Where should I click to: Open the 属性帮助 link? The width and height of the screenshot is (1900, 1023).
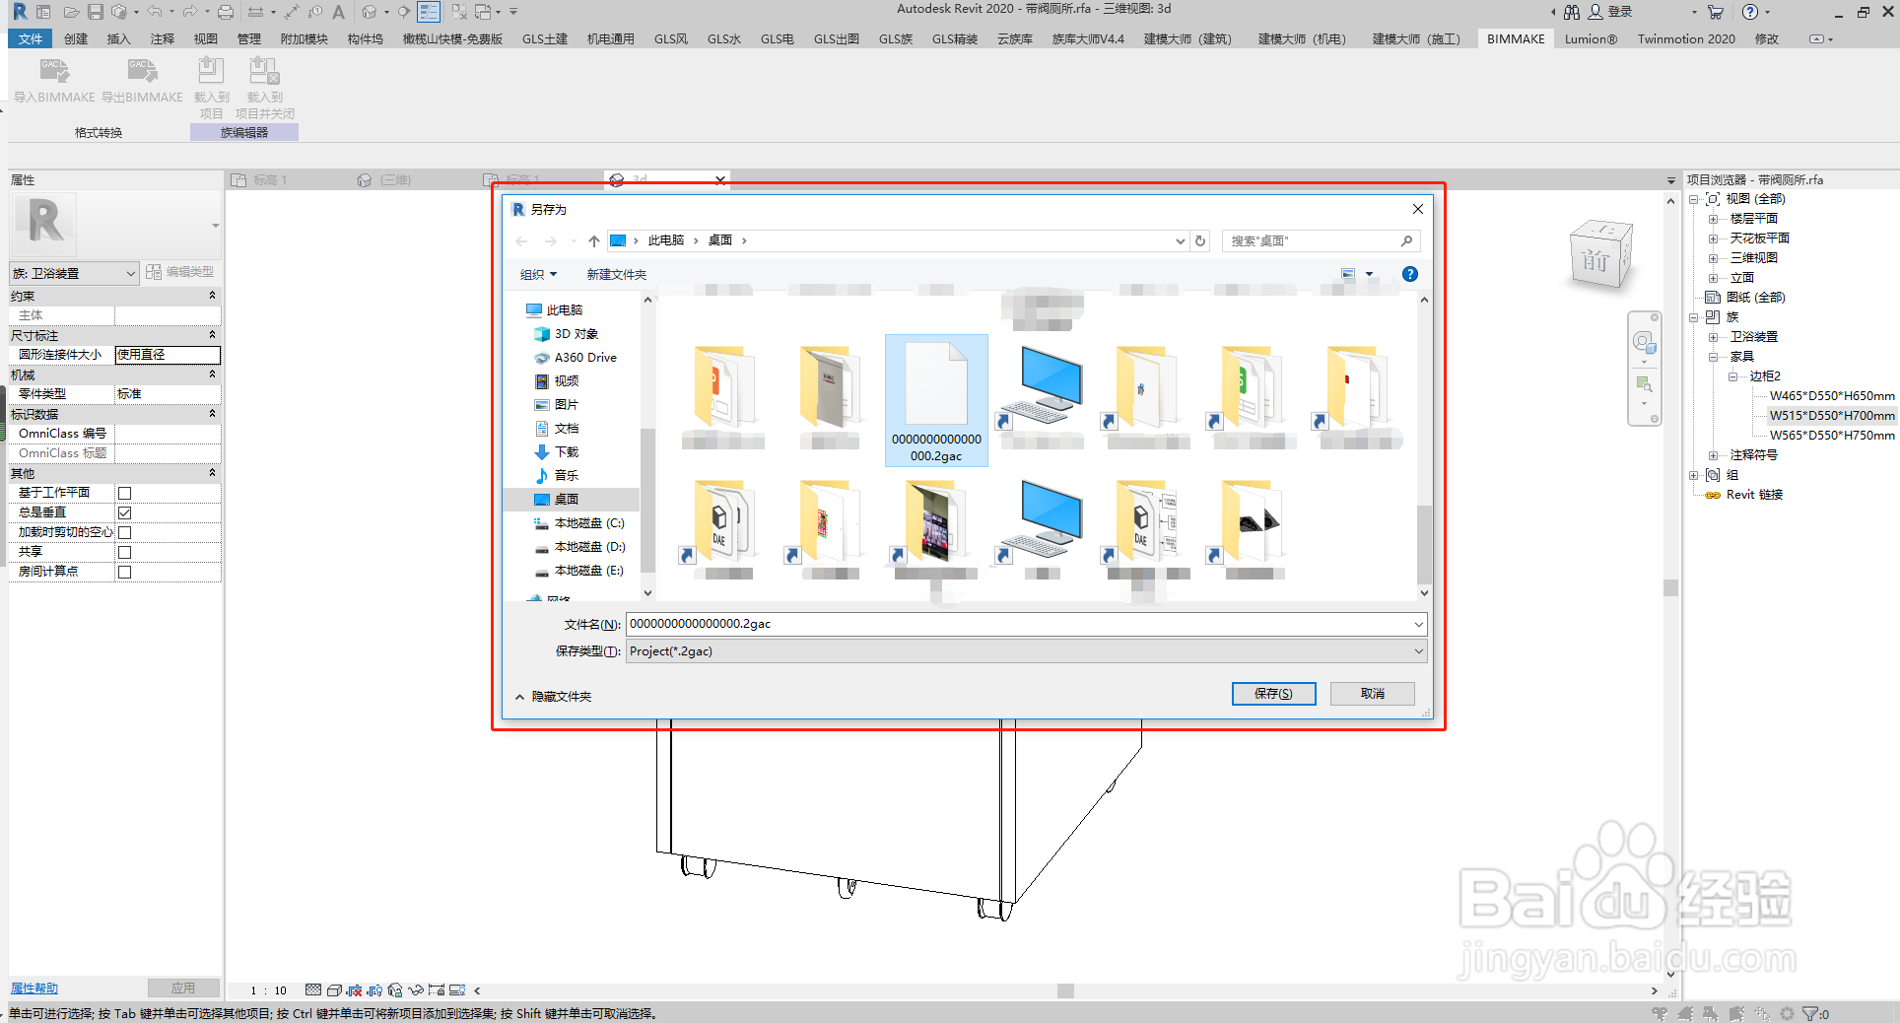click(x=34, y=988)
